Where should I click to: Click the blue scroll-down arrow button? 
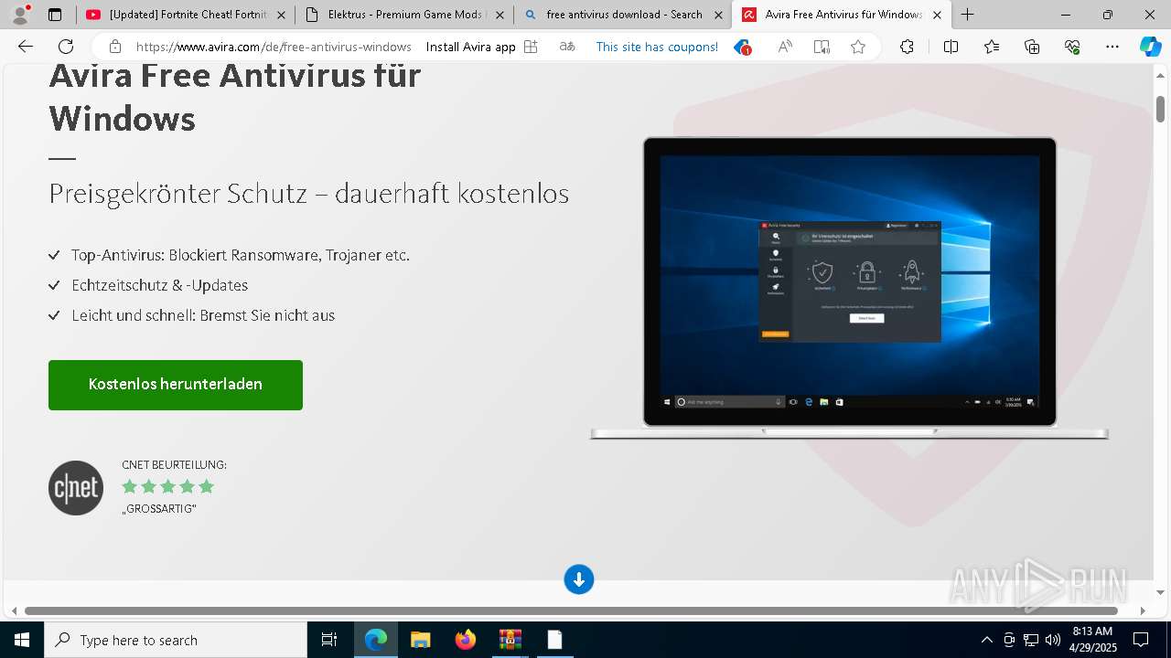tap(578, 579)
